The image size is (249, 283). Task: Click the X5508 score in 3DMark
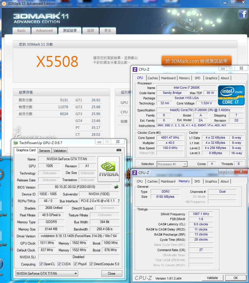[x=57, y=61]
